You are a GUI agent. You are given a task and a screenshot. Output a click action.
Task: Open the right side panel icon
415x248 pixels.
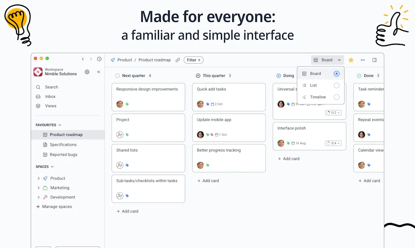[374, 59]
